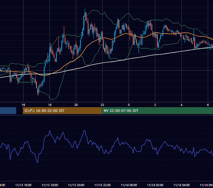Screen dimensions: 213x188
Task: Click the 22 hour label on the price chart axis
Action: coord(102,105)
